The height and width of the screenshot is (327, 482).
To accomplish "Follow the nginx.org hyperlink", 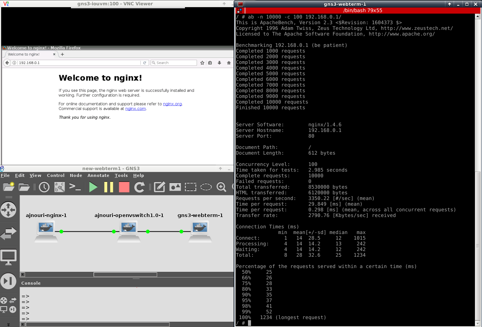I will point(172,104).
